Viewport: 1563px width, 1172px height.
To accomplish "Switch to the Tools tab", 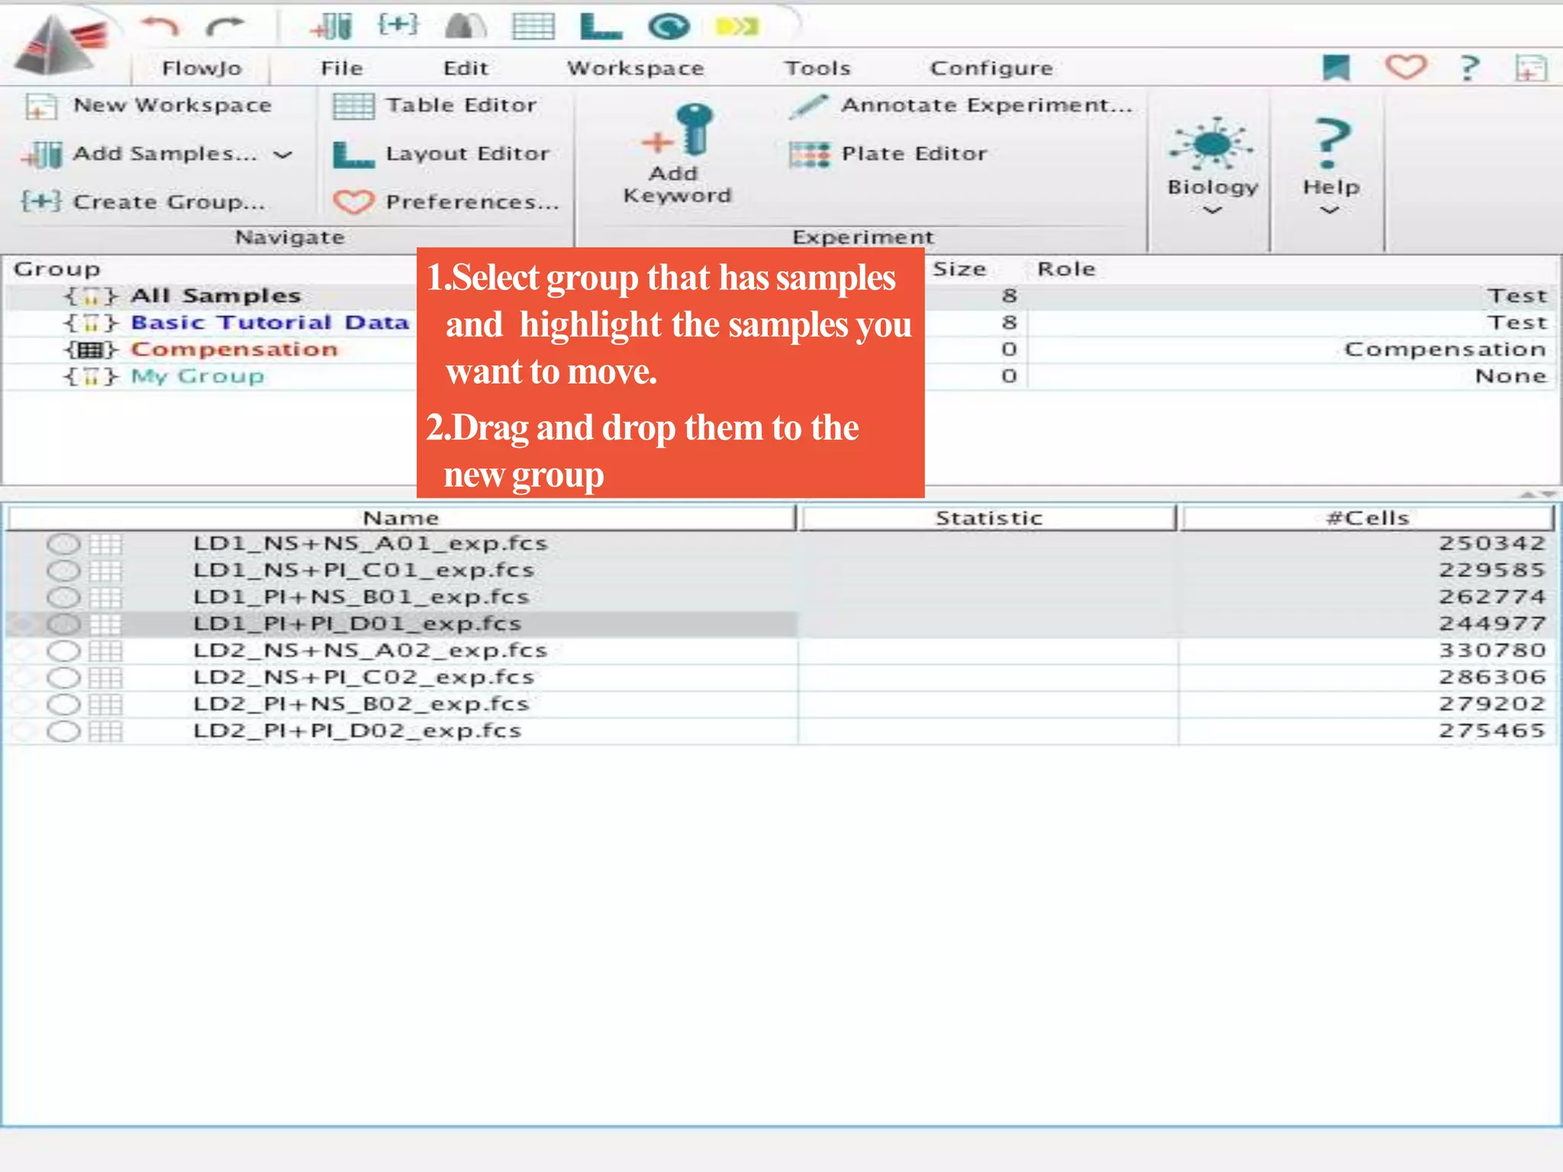I will pyautogui.click(x=817, y=69).
